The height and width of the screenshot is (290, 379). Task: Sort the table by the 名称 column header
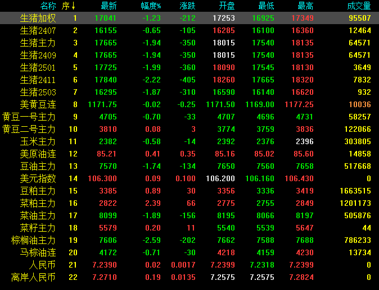pyautogui.click(x=48, y=6)
